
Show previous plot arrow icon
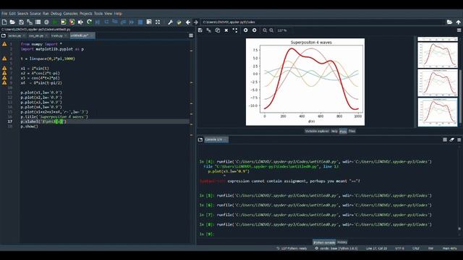click(x=246, y=30)
